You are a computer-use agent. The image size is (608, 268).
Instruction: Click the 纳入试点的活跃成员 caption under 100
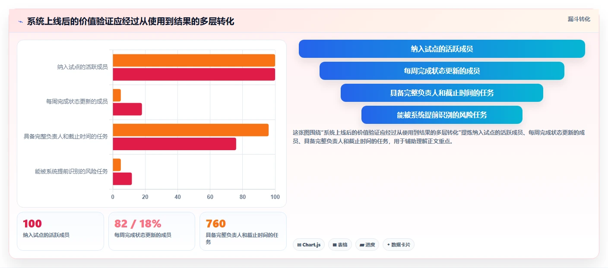tap(46, 235)
